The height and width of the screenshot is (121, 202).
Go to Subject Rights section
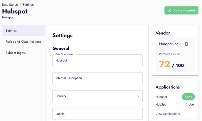coord(16,53)
